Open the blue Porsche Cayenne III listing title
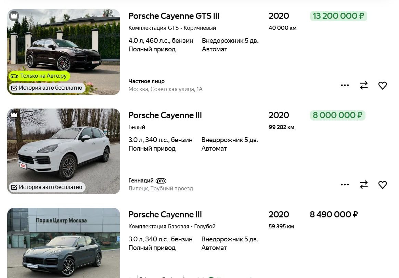This screenshot has height=278, width=399. pos(165,215)
